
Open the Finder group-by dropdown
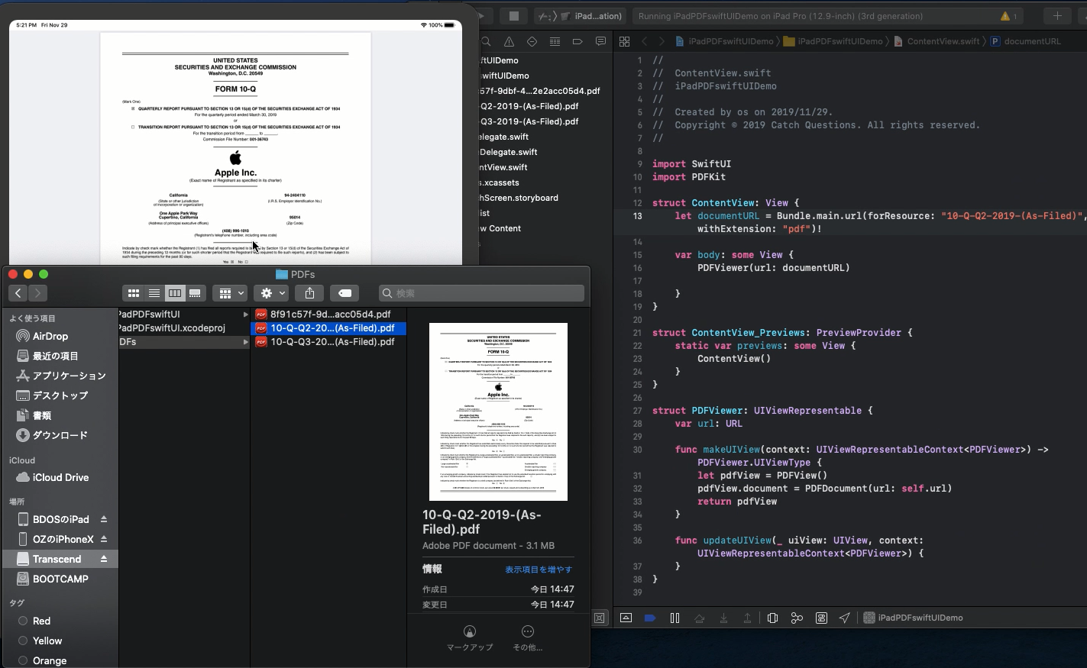pyautogui.click(x=230, y=293)
